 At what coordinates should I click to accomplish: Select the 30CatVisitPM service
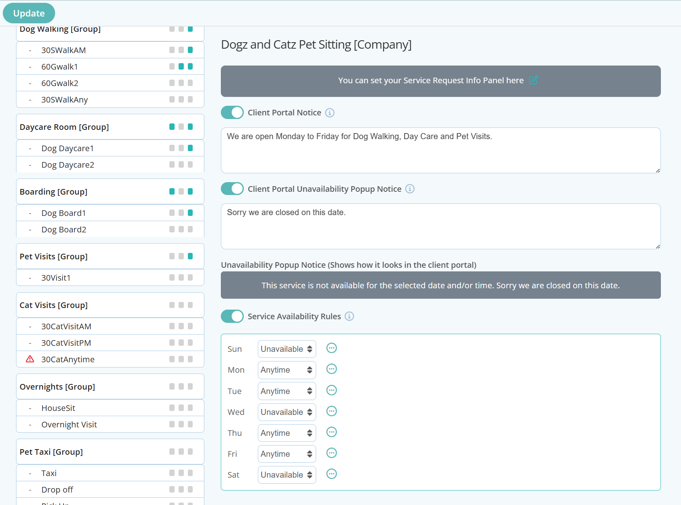click(110, 343)
